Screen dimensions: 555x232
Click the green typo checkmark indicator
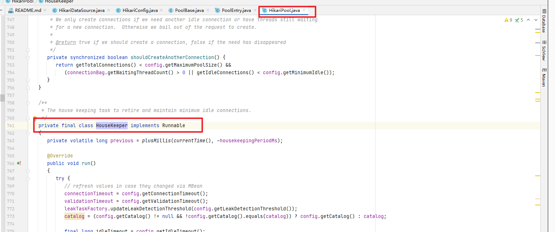coord(519,20)
